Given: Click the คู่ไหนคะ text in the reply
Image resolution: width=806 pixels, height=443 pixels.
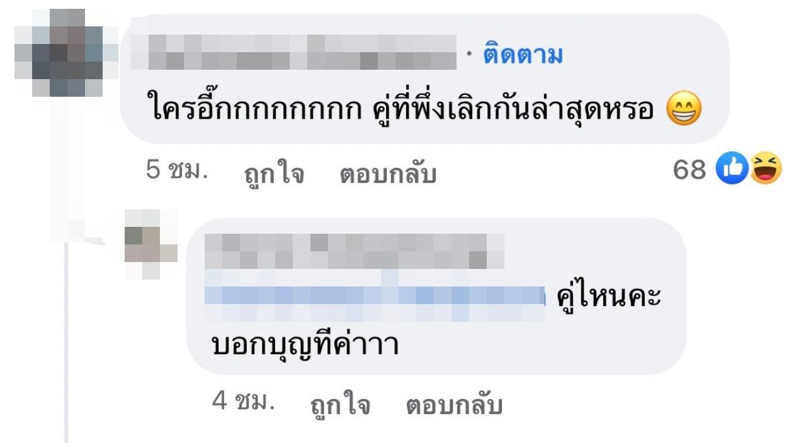Looking at the screenshot, I should [609, 296].
